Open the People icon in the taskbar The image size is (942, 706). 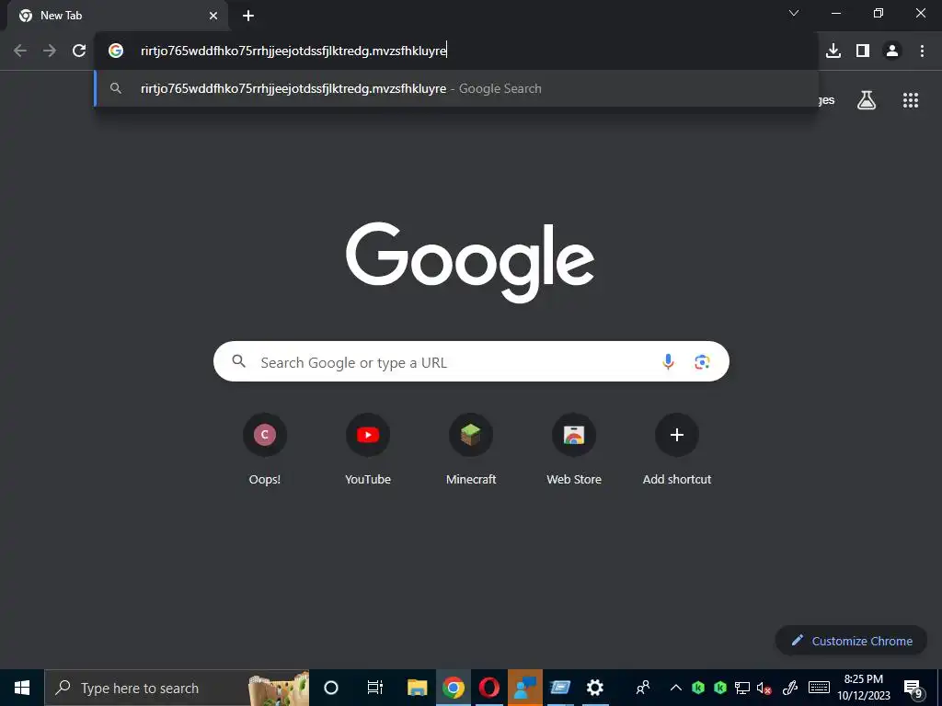pyautogui.click(x=643, y=688)
